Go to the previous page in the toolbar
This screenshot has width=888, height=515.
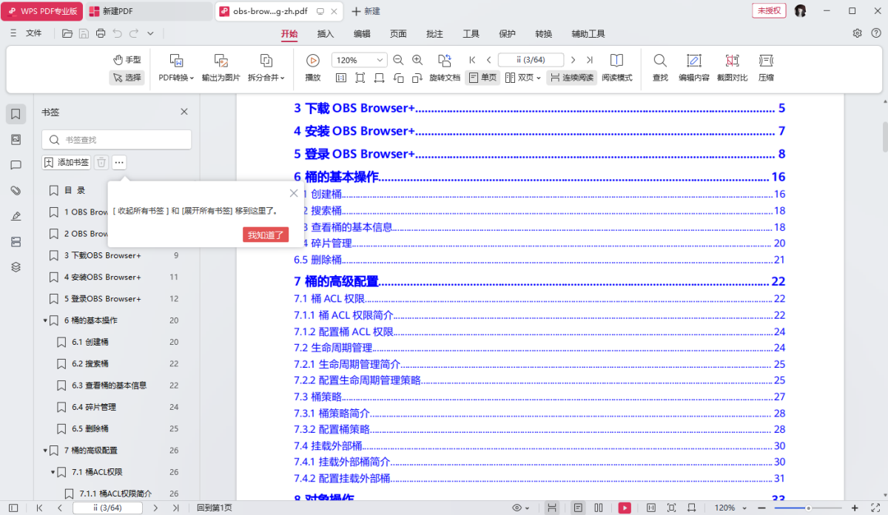click(x=488, y=60)
